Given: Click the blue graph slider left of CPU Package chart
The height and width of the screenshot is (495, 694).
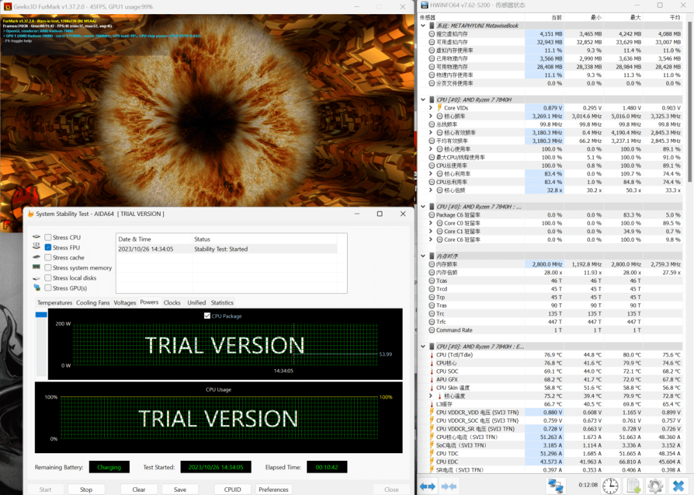Looking at the screenshot, I should pyautogui.click(x=41, y=314).
